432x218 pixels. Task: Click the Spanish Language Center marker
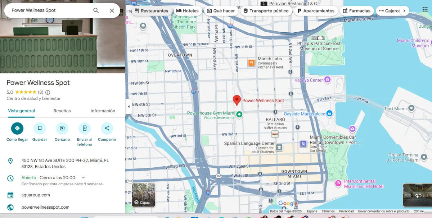click(x=279, y=147)
